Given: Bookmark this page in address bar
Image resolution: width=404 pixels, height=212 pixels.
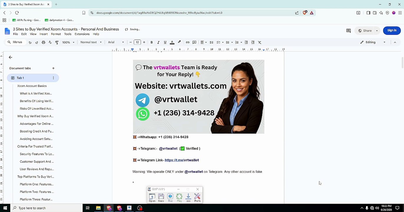Looking at the screenshot, I should (84, 13).
